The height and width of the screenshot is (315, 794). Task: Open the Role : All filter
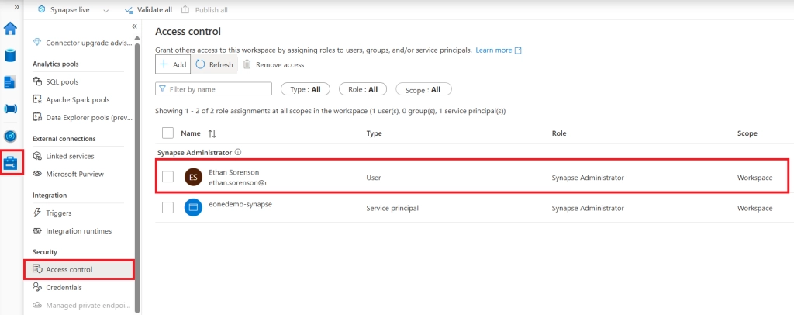point(363,89)
